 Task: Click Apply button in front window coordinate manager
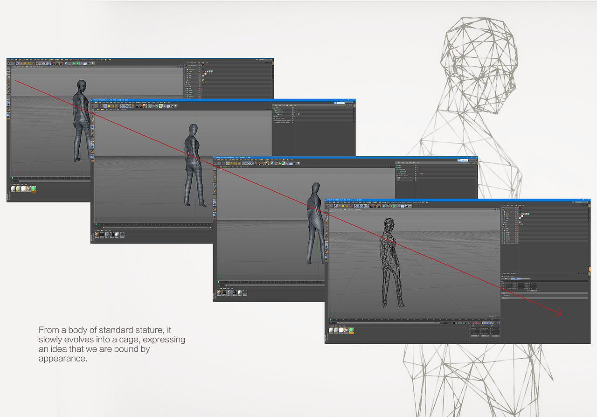click(x=495, y=336)
